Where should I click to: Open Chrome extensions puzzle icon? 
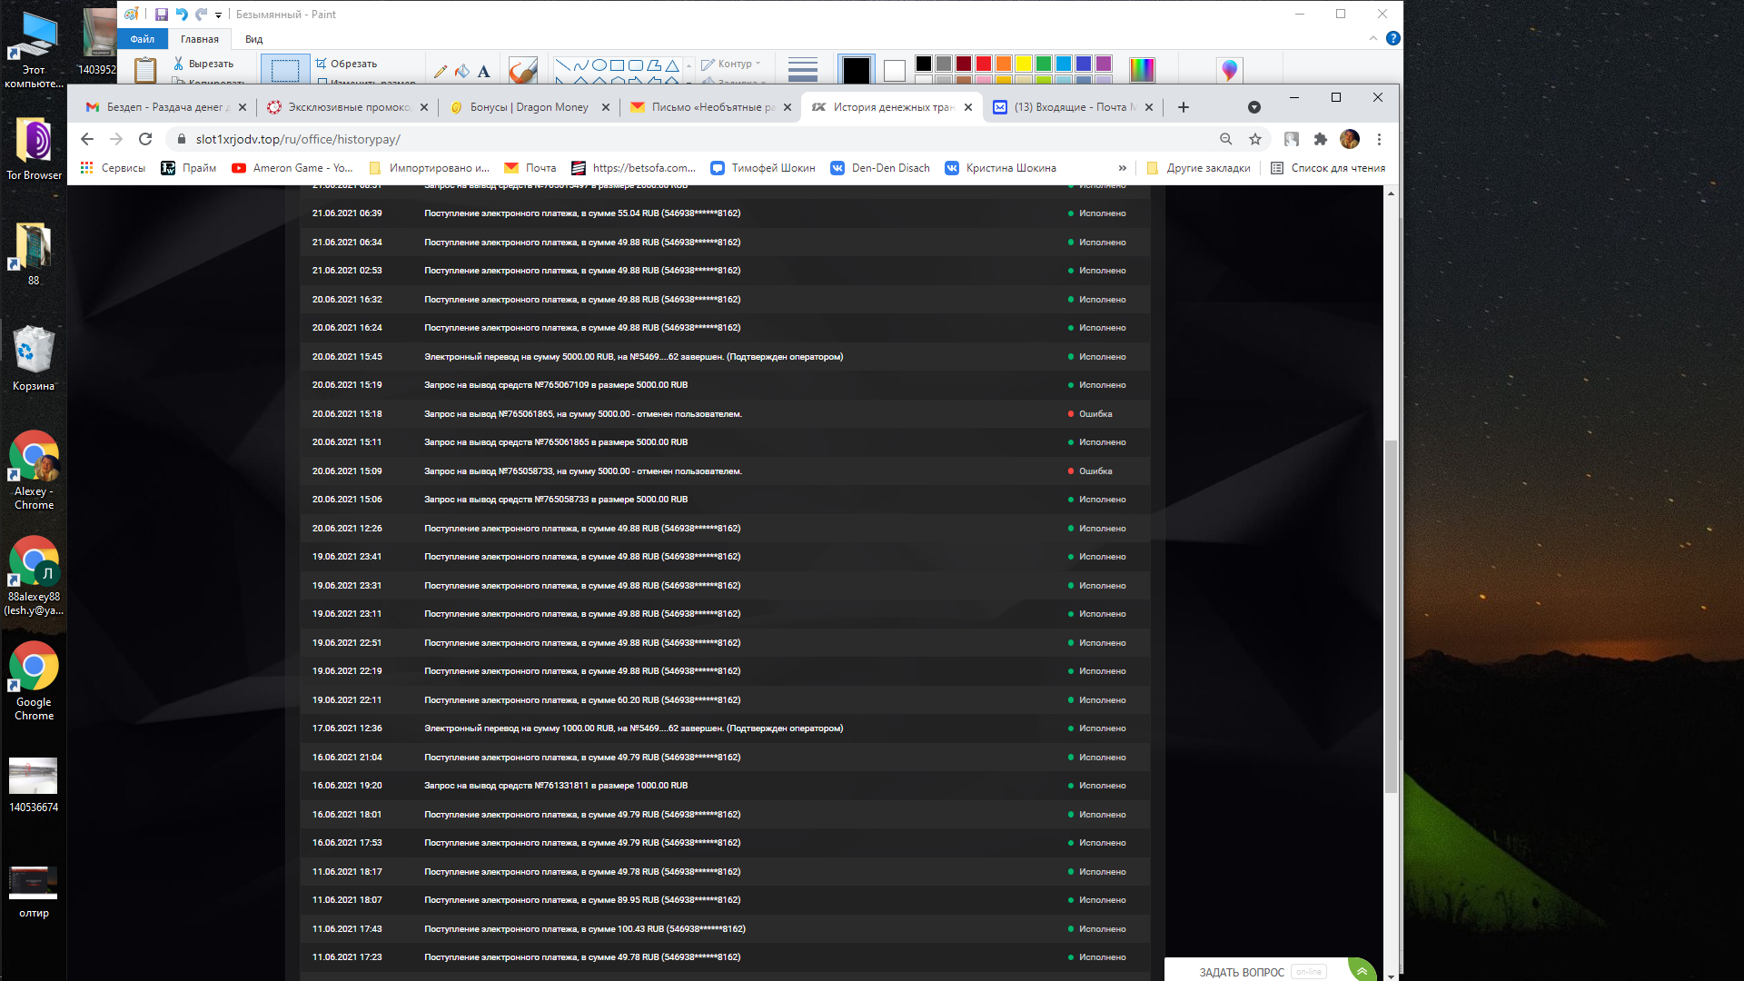click(x=1321, y=139)
